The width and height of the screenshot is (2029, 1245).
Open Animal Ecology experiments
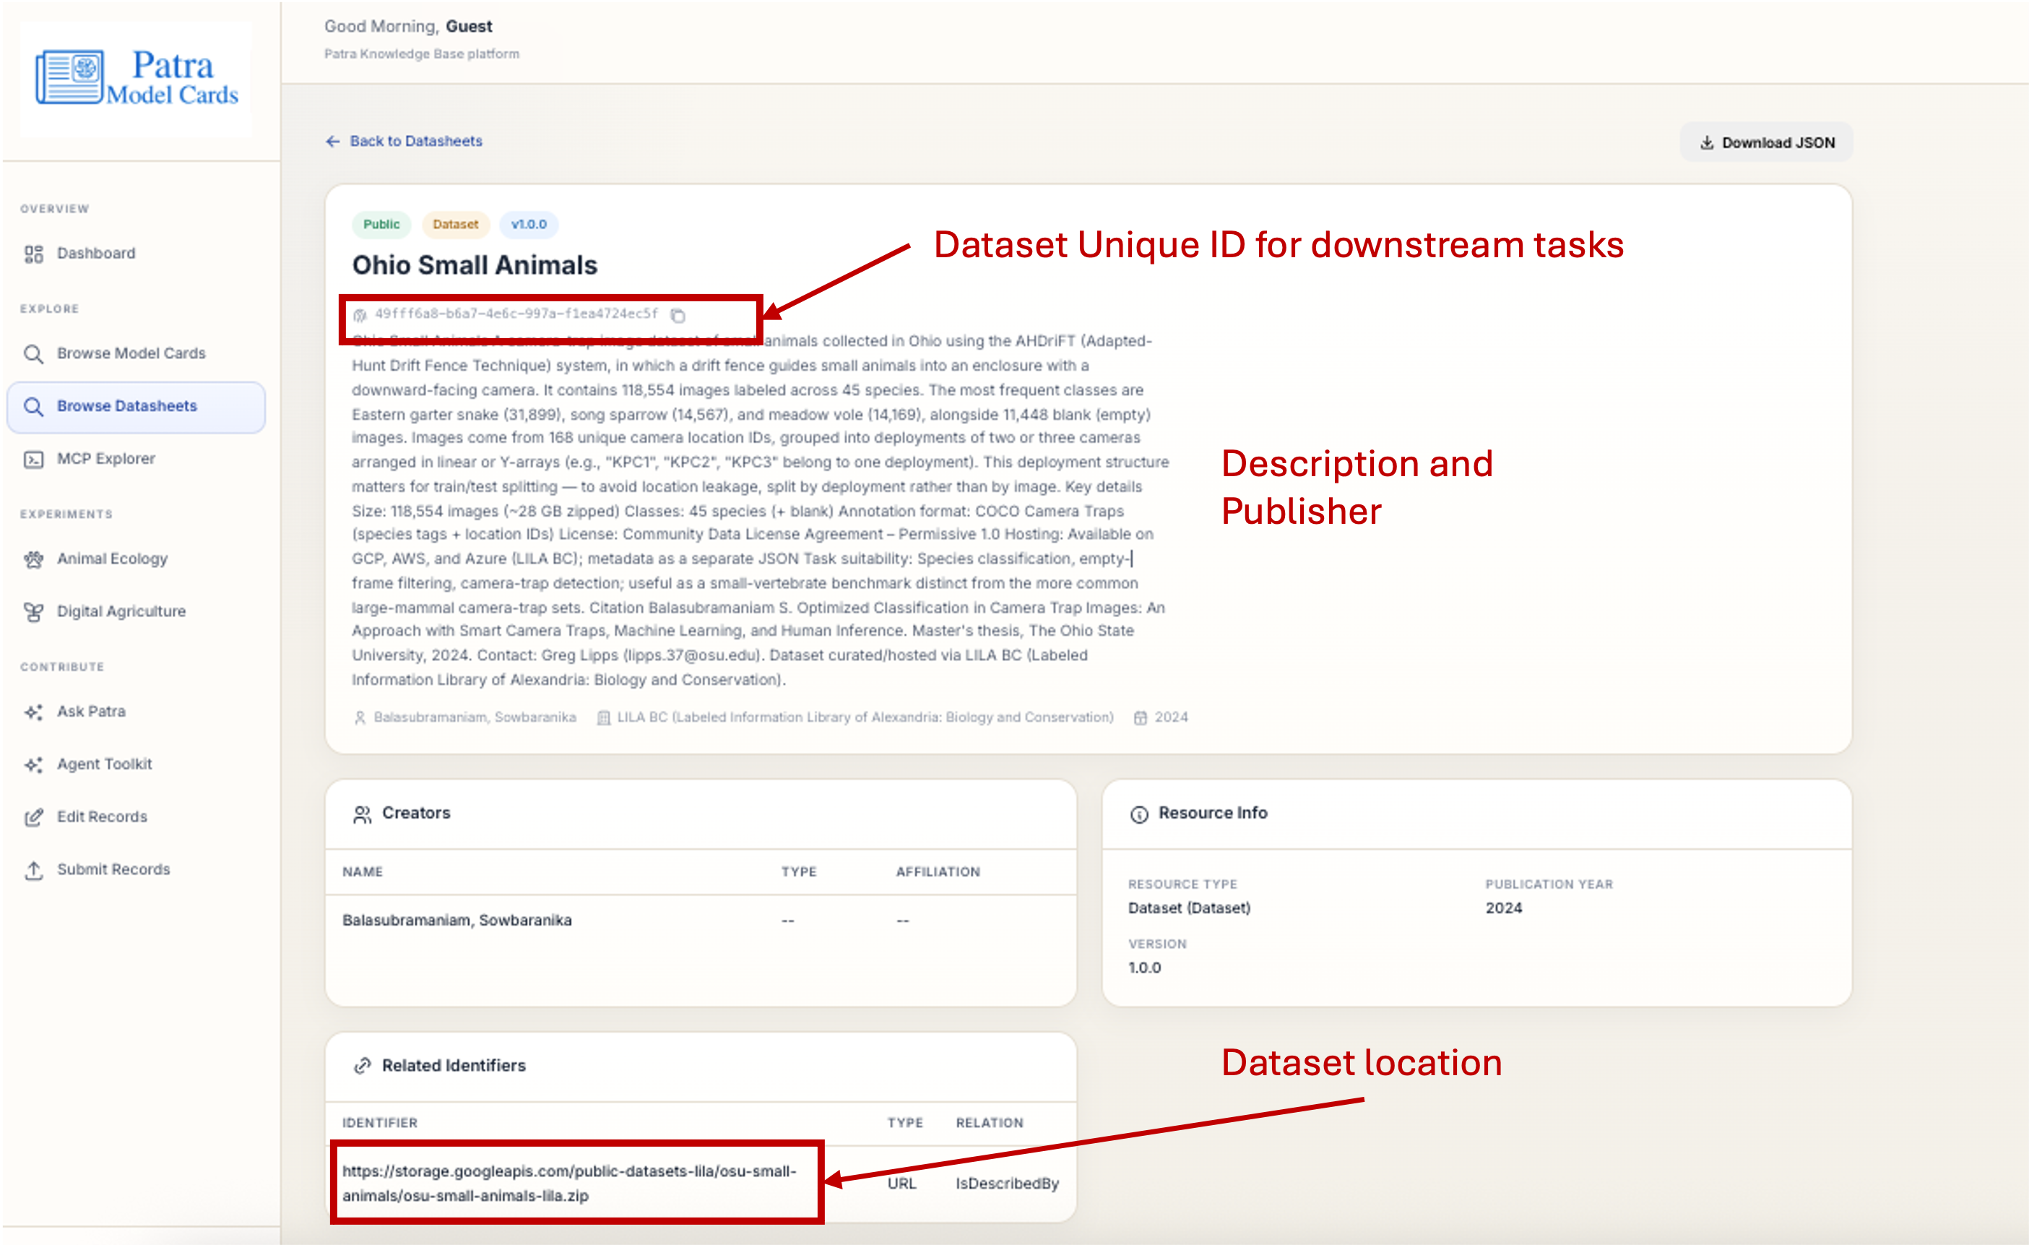[x=136, y=559]
